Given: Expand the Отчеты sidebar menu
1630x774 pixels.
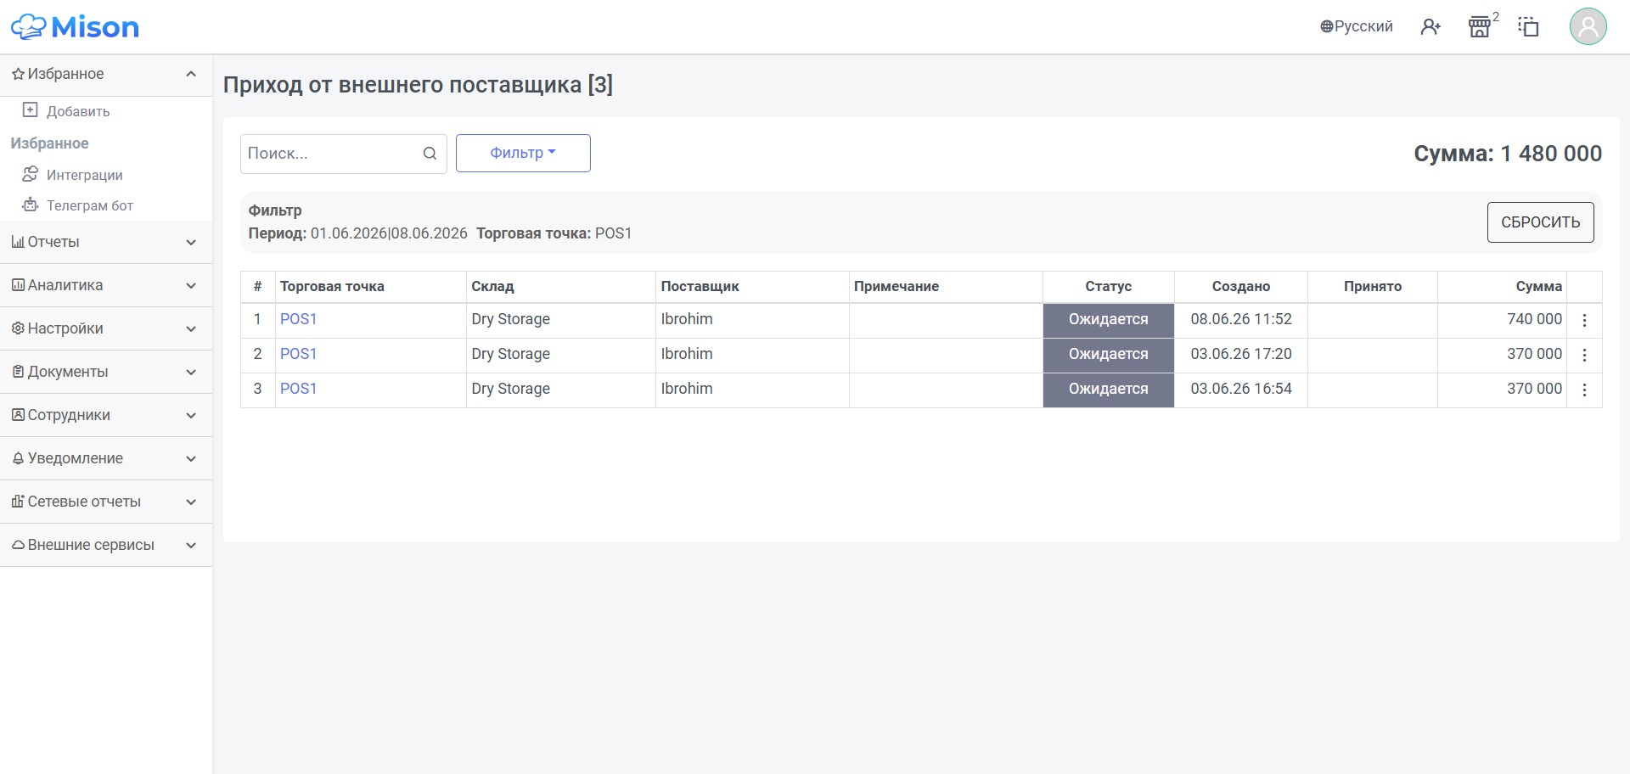Looking at the screenshot, I should [x=106, y=242].
